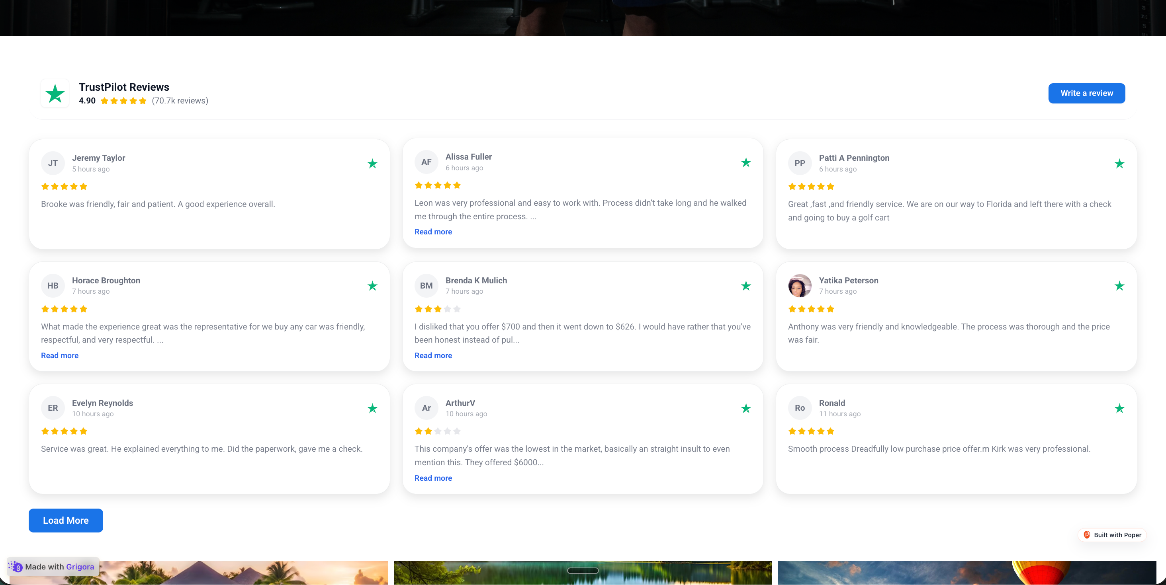Viewport: 1166px width, 585px height.
Task: Click the name Evelyn Reynolds
Action: pyautogui.click(x=102, y=403)
